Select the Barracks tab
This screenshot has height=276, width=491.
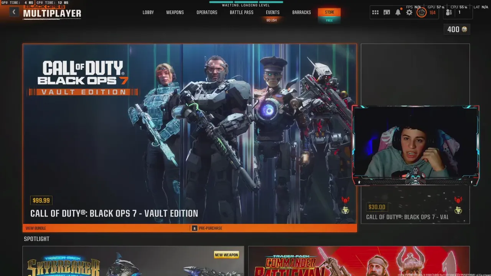(302, 12)
